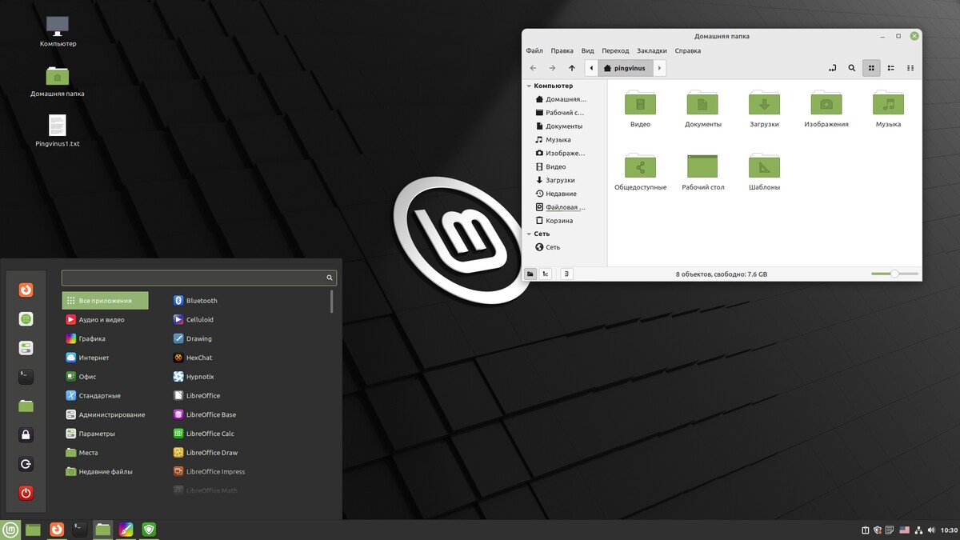The height and width of the screenshot is (540, 960).
Task: Select the Графика category in the menu
Action: (105, 338)
